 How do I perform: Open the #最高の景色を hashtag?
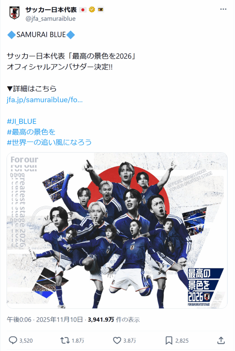[31, 132]
